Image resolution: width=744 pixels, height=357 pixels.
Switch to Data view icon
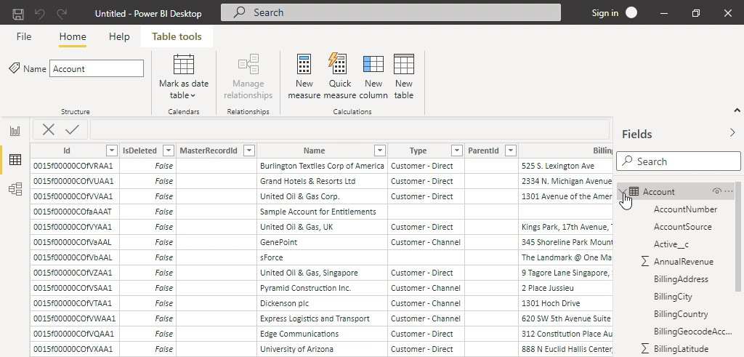15,160
